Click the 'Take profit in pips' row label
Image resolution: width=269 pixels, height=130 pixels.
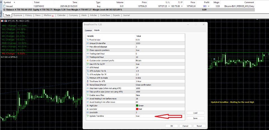pyautogui.click(x=106, y=92)
